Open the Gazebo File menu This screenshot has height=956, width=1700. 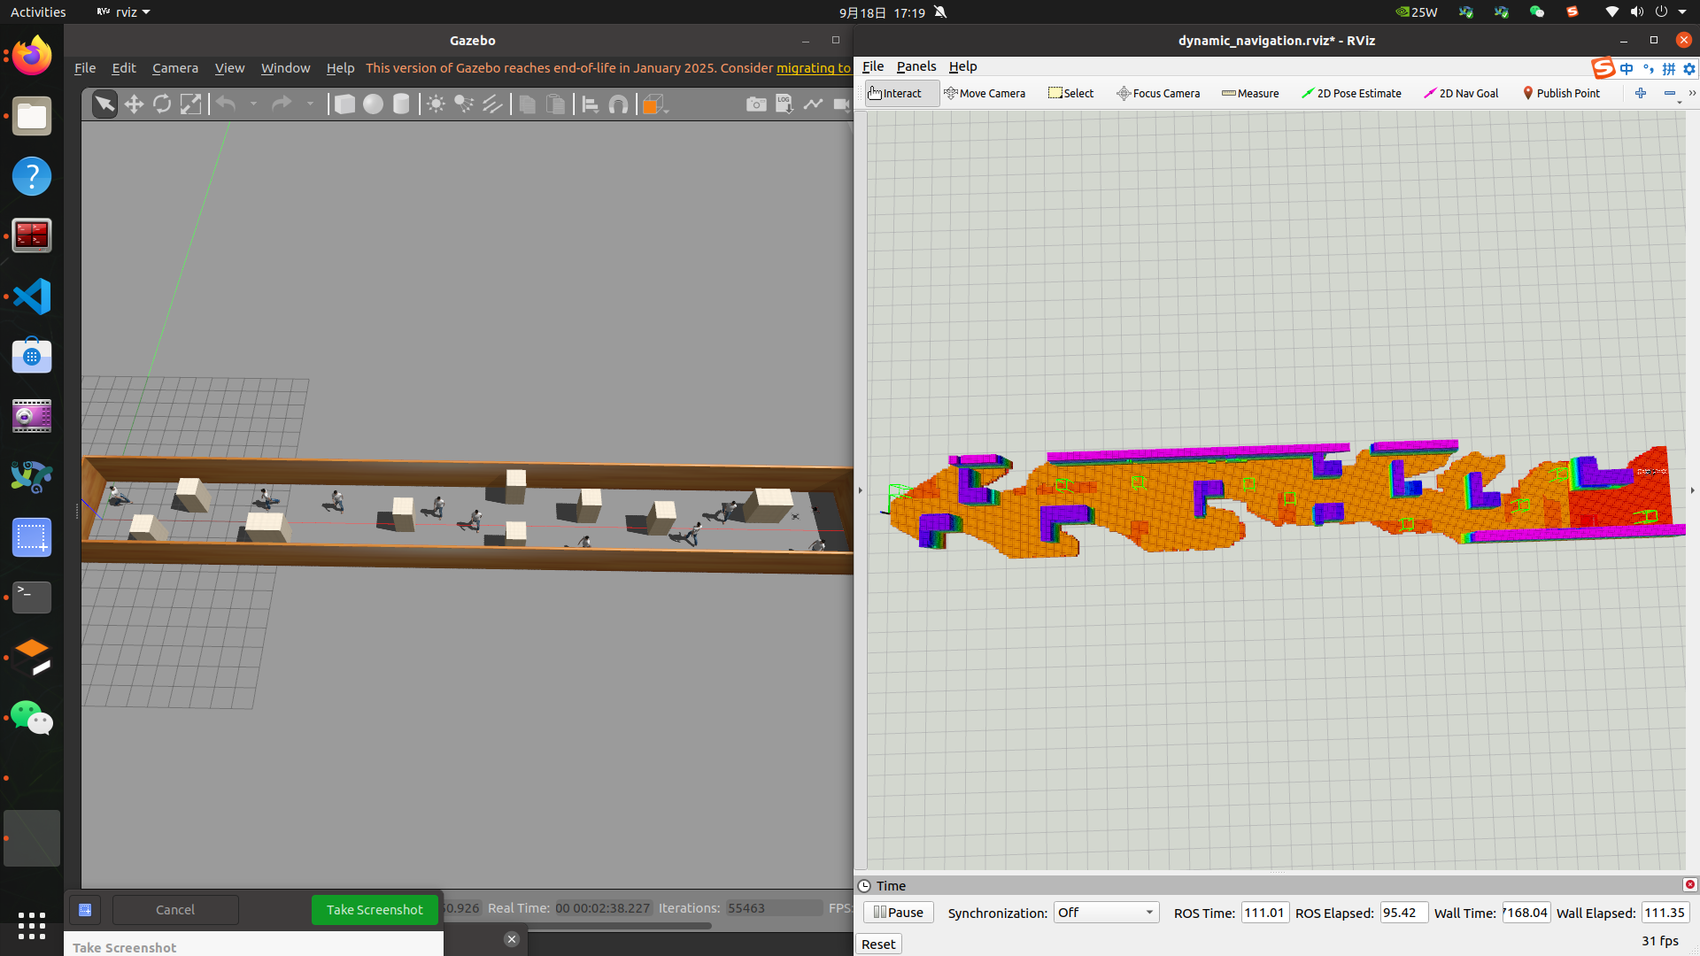[85, 68]
